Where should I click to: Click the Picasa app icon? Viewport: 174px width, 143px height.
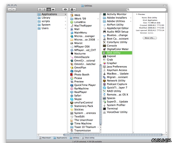pyautogui.click(x=72, y=78)
